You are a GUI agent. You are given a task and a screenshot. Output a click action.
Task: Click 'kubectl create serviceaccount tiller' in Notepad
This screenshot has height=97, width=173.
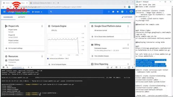tap(152, 70)
